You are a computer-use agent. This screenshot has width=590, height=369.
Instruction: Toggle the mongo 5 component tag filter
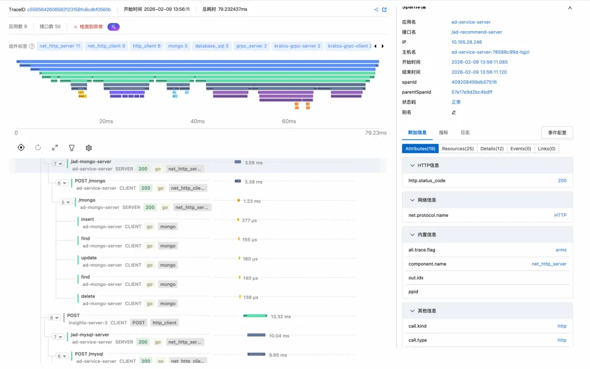tap(178, 46)
